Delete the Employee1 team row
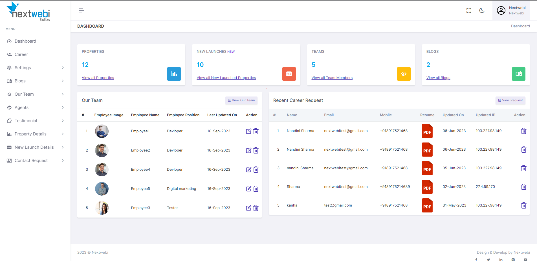 256,131
